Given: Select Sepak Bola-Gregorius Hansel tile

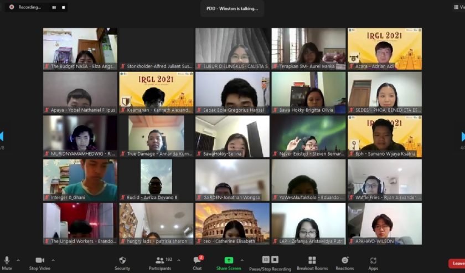Looking at the screenshot, I should click(232, 92).
